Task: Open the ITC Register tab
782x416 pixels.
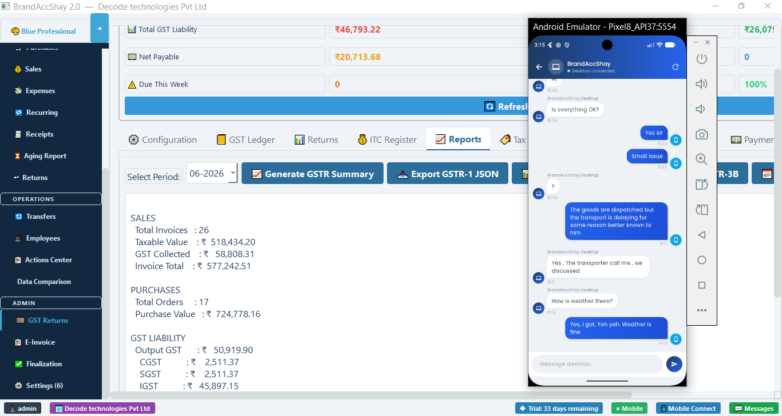Action: 387,139
